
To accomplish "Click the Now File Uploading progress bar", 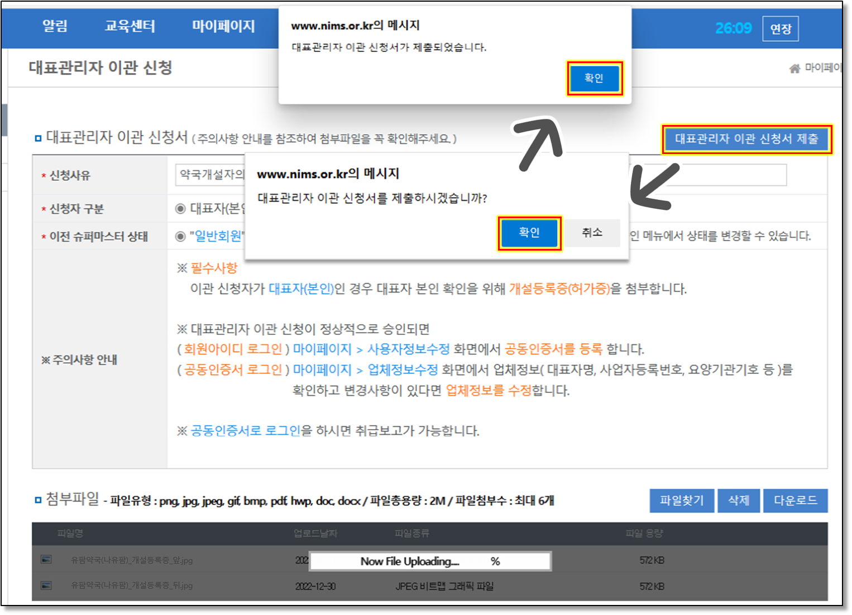I will pyautogui.click(x=430, y=561).
